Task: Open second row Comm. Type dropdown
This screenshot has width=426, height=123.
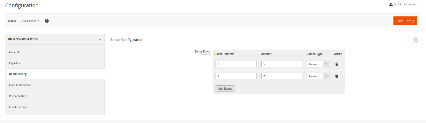Action: click(318, 76)
